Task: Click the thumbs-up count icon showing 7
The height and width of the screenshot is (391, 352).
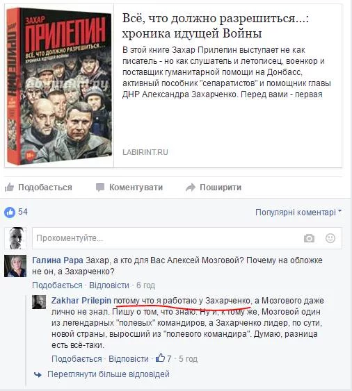Action: 160,358
